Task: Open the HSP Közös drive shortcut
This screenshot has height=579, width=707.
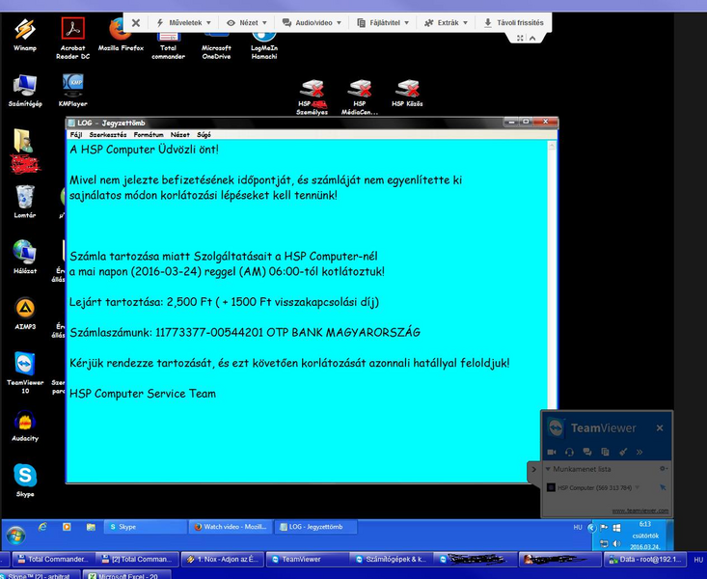Action: click(x=407, y=94)
